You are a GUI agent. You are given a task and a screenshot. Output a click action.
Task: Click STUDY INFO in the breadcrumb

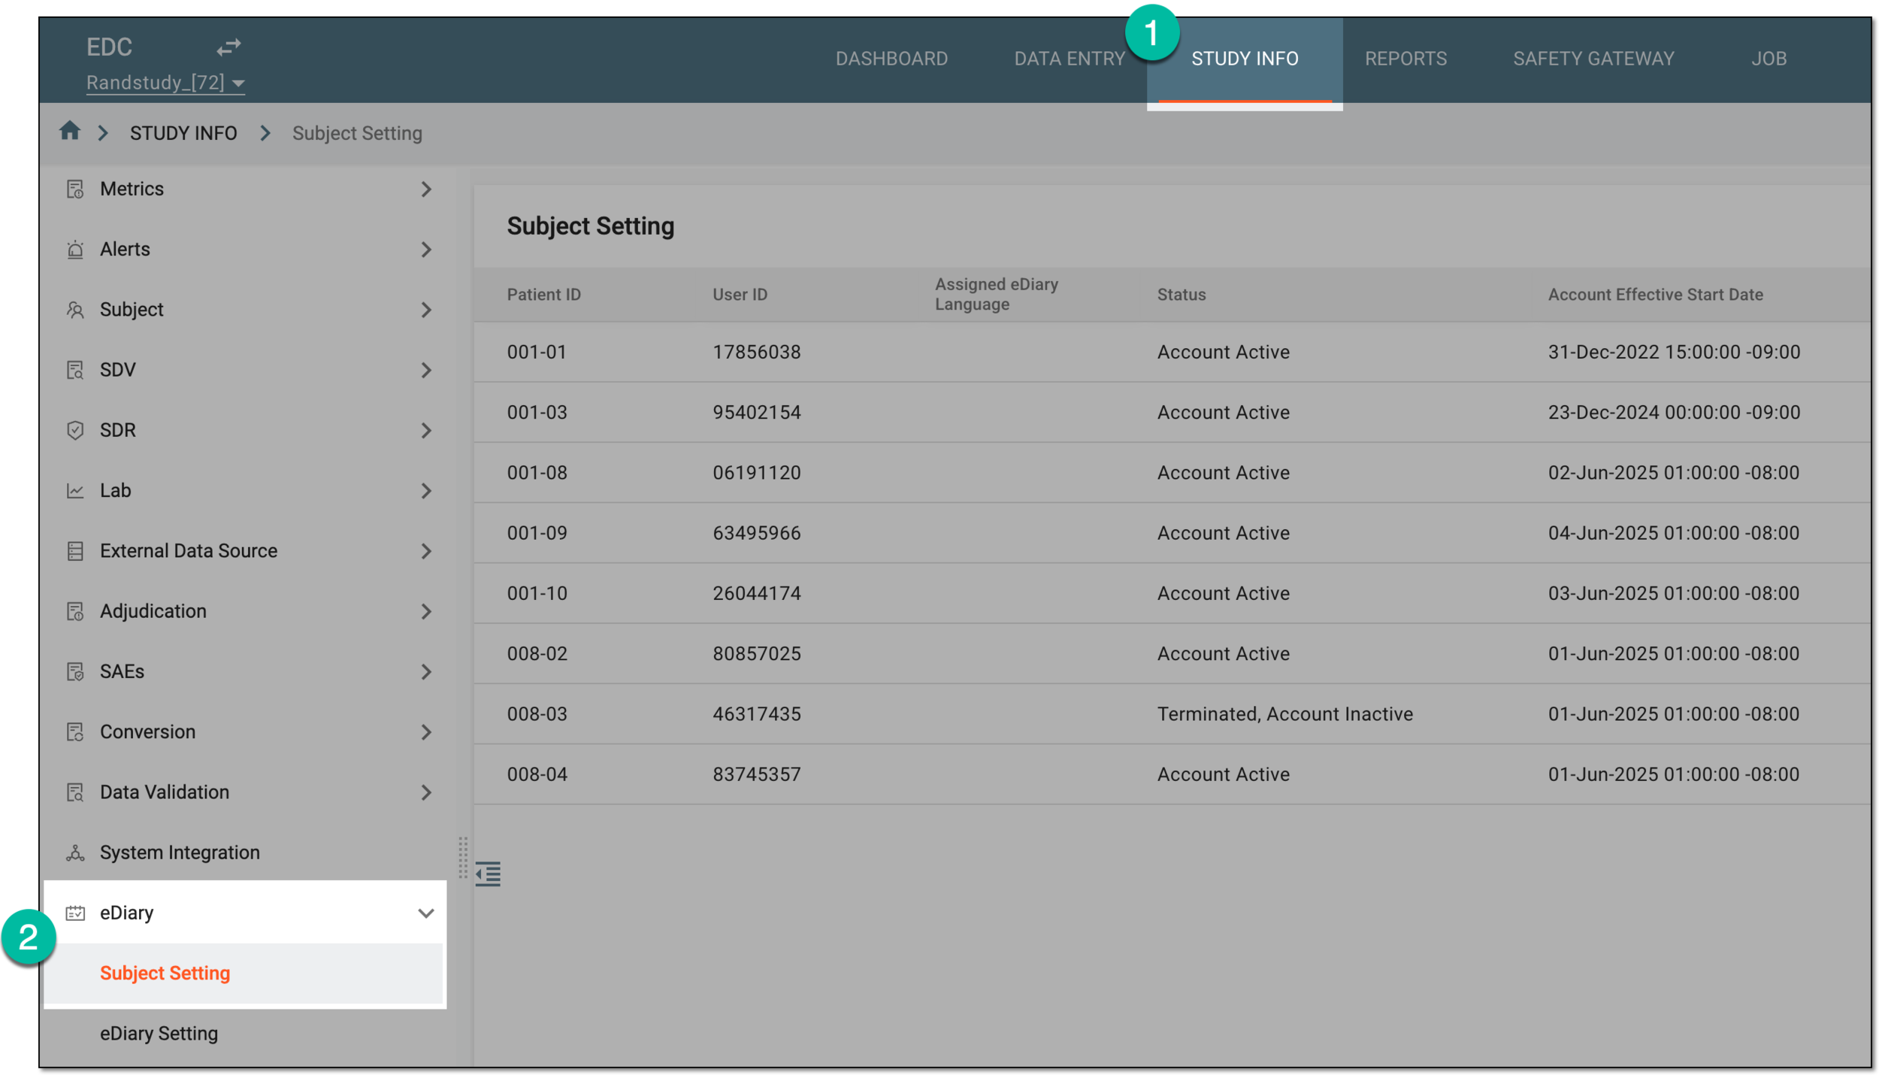(183, 133)
